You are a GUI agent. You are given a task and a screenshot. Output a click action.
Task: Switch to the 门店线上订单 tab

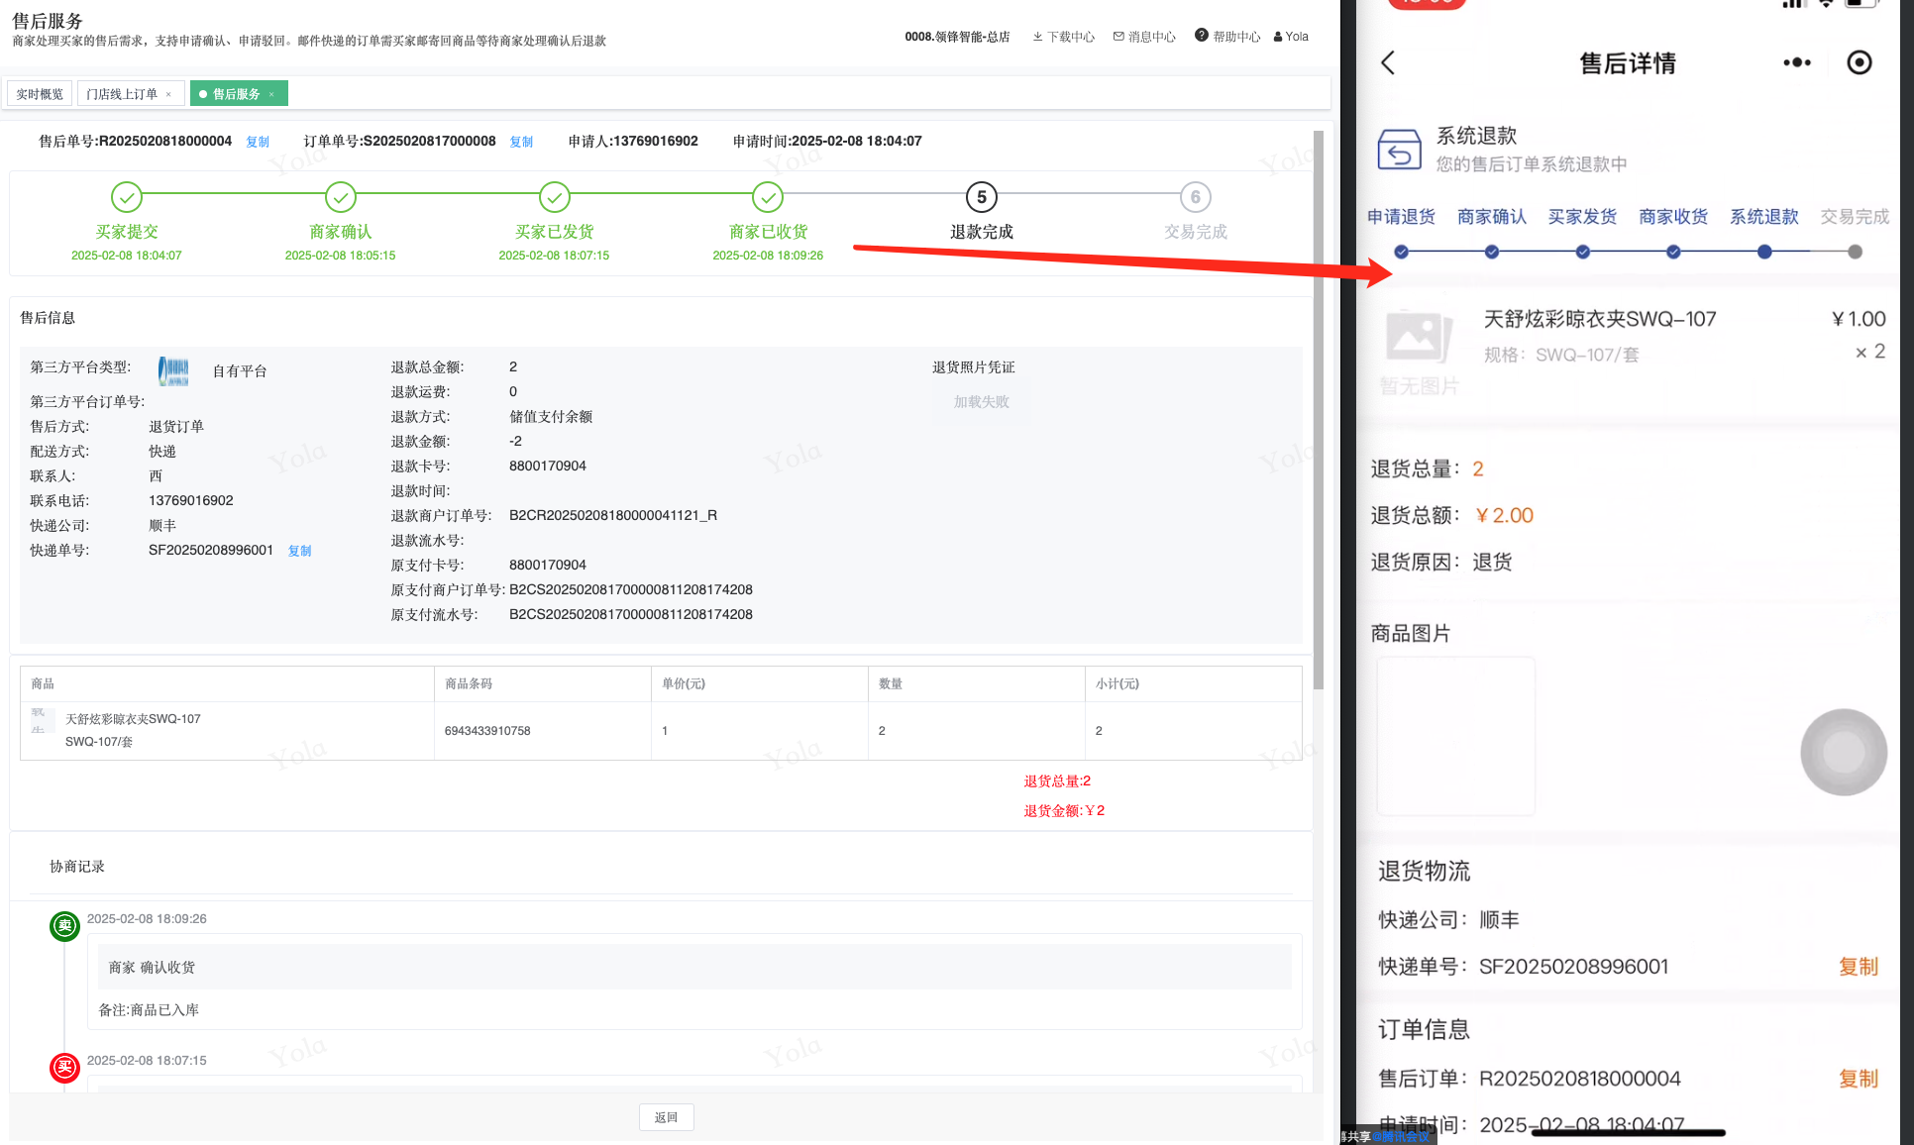click(121, 94)
